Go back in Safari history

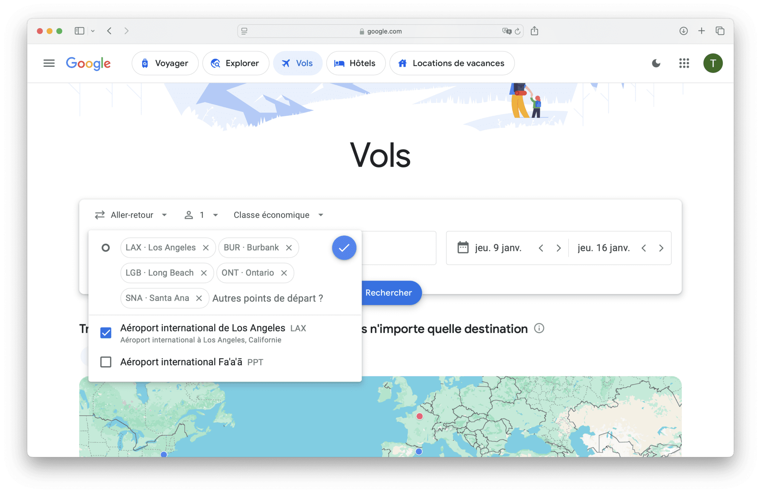(109, 31)
